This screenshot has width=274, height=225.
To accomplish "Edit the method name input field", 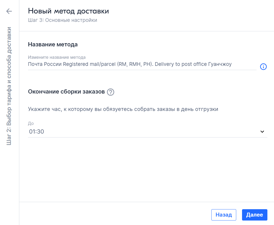I will [x=142, y=64].
